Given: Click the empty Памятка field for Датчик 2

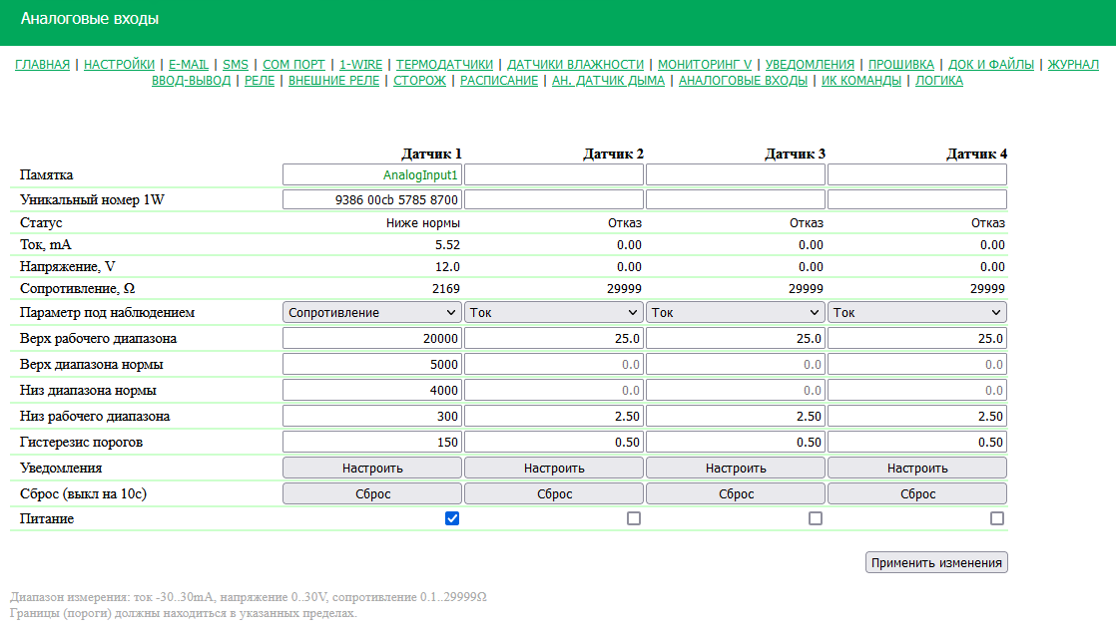Looking at the screenshot, I should click(554, 174).
